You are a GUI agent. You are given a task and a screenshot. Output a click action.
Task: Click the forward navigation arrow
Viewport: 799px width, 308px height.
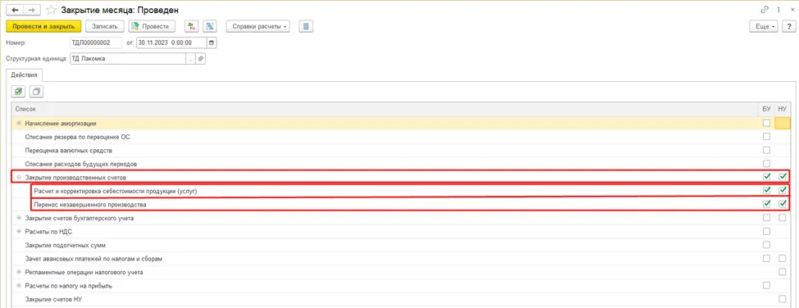31,10
